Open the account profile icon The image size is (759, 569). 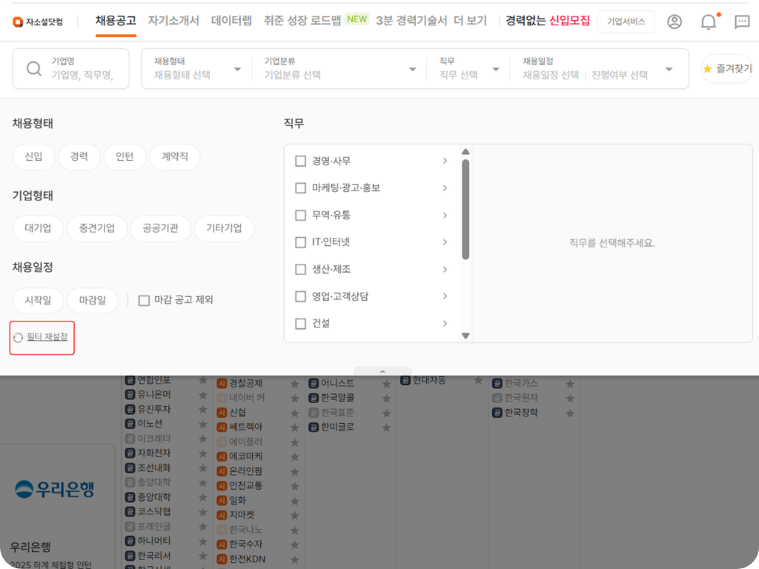(674, 21)
